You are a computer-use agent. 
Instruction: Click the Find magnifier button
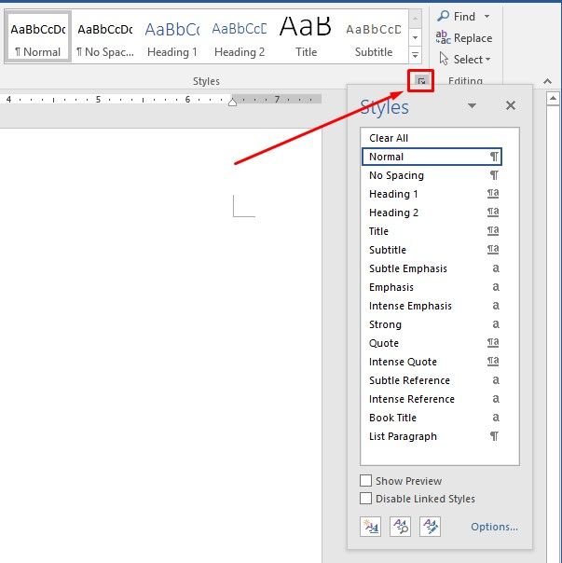[456, 17]
